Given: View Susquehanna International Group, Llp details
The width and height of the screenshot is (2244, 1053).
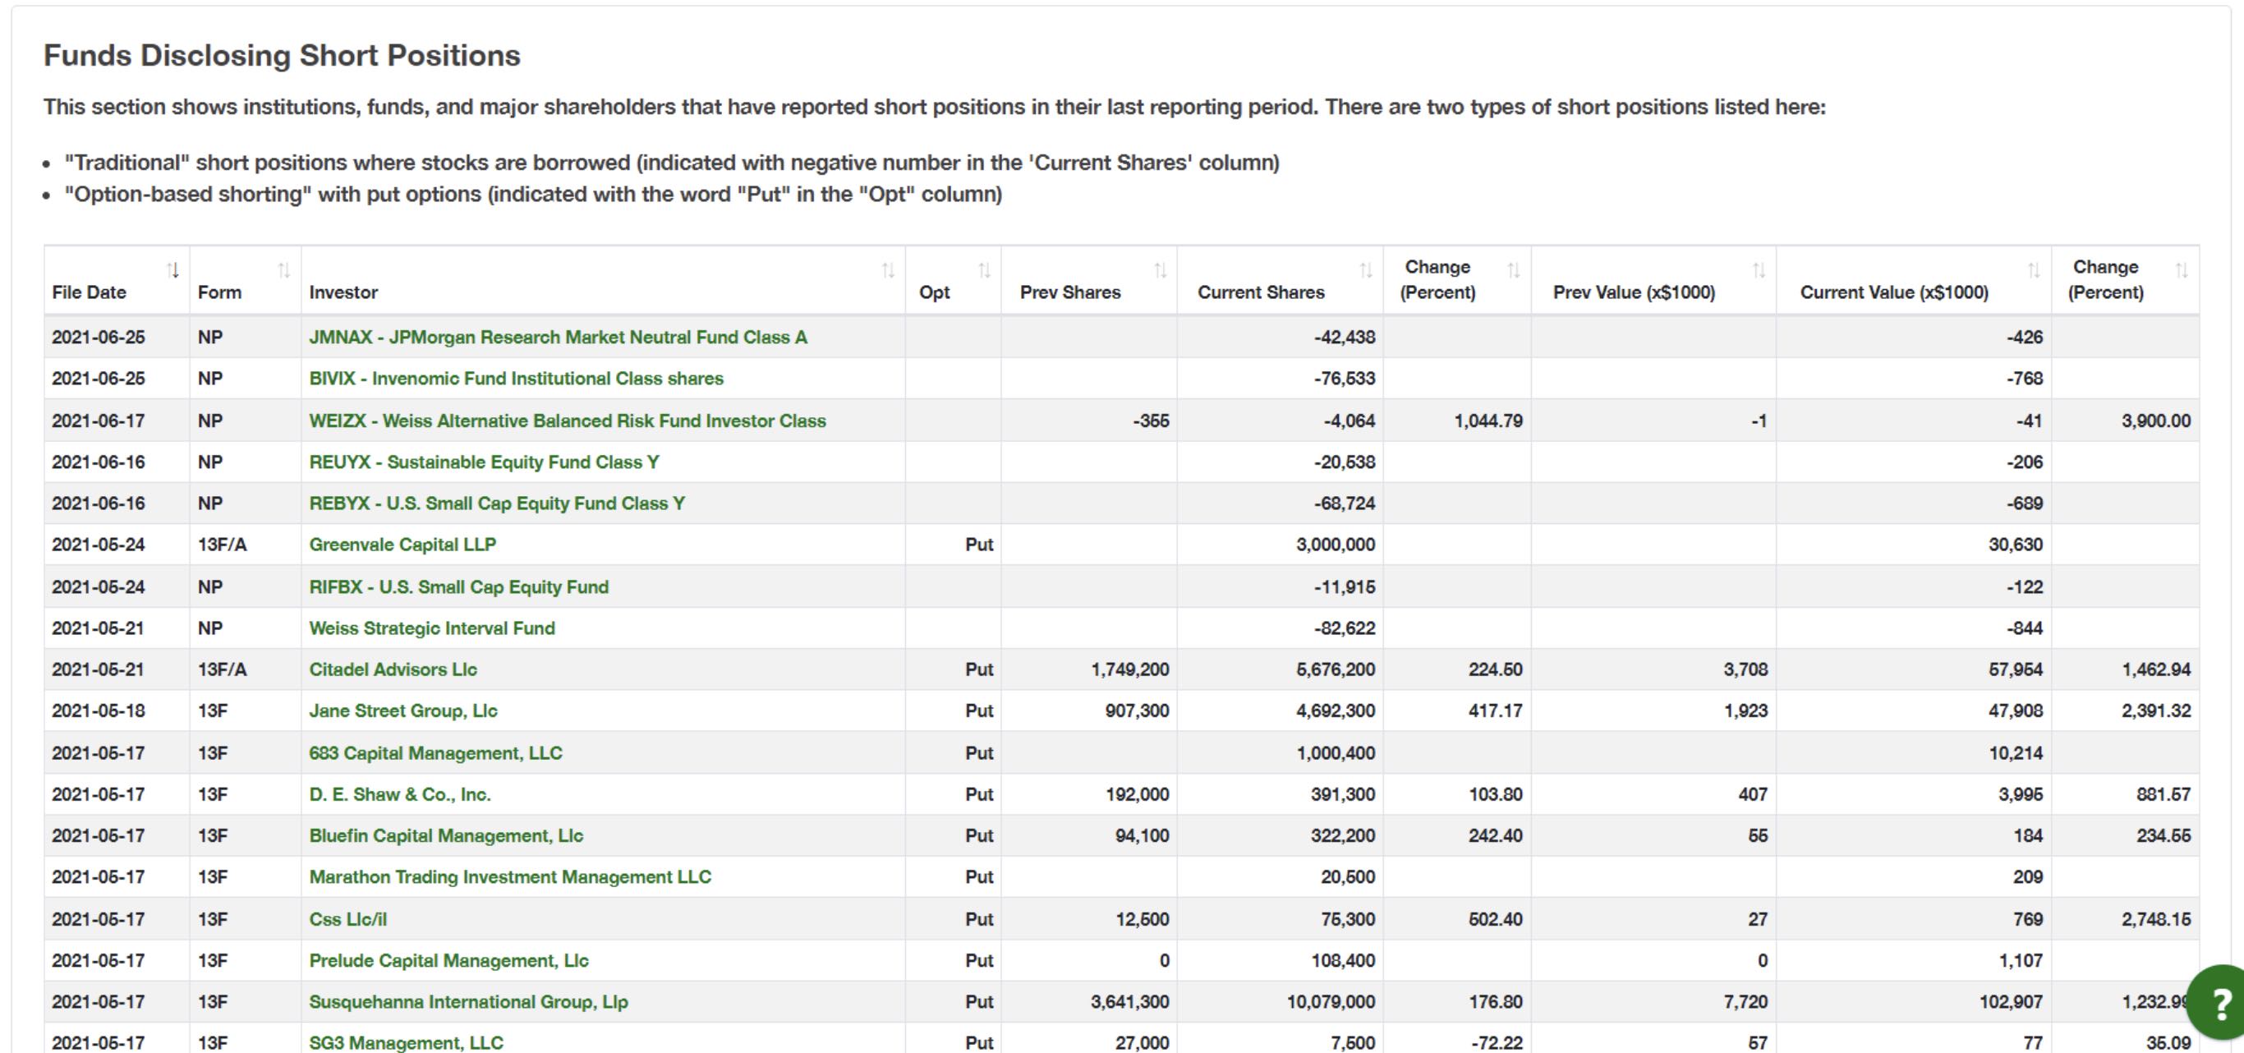Looking at the screenshot, I should [x=468, y=1001].
